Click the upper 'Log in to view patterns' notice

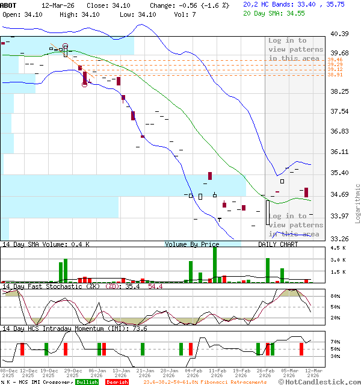pyautogui.click(x=294, y=49)
